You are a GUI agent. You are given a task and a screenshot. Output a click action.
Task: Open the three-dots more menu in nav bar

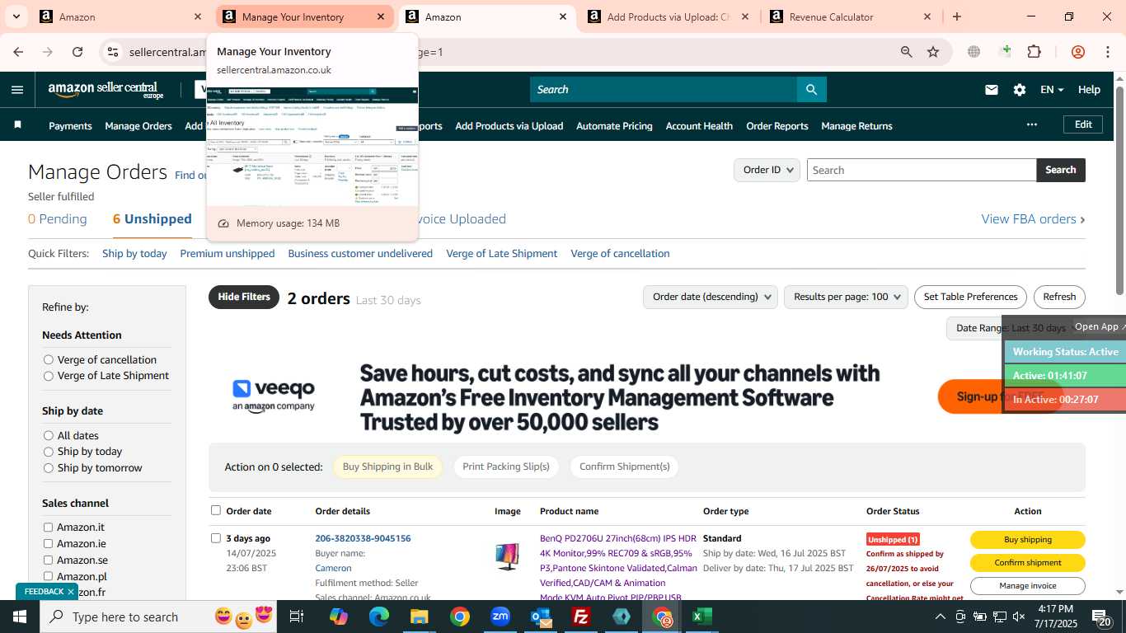1032,125
